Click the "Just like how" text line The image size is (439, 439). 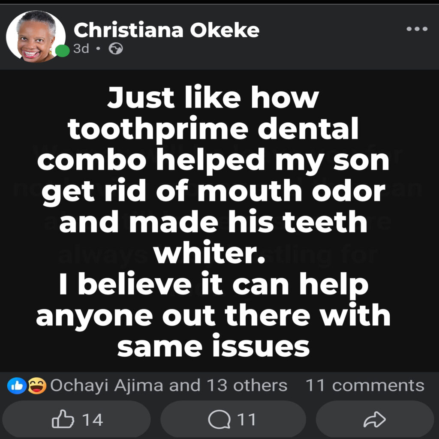click(213, 98)
